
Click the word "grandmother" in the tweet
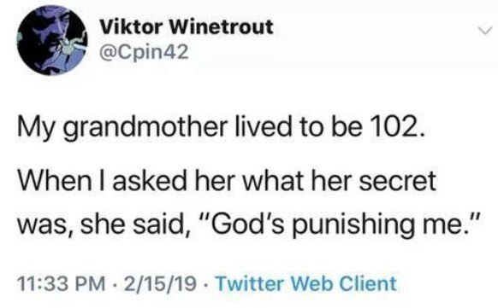145,128
